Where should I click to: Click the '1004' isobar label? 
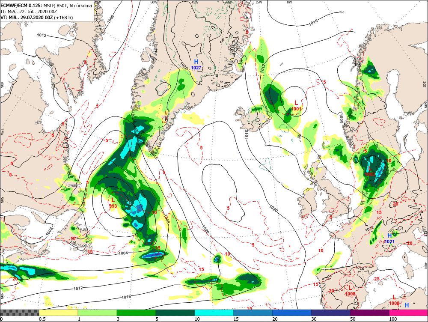(x=123, y=253)
